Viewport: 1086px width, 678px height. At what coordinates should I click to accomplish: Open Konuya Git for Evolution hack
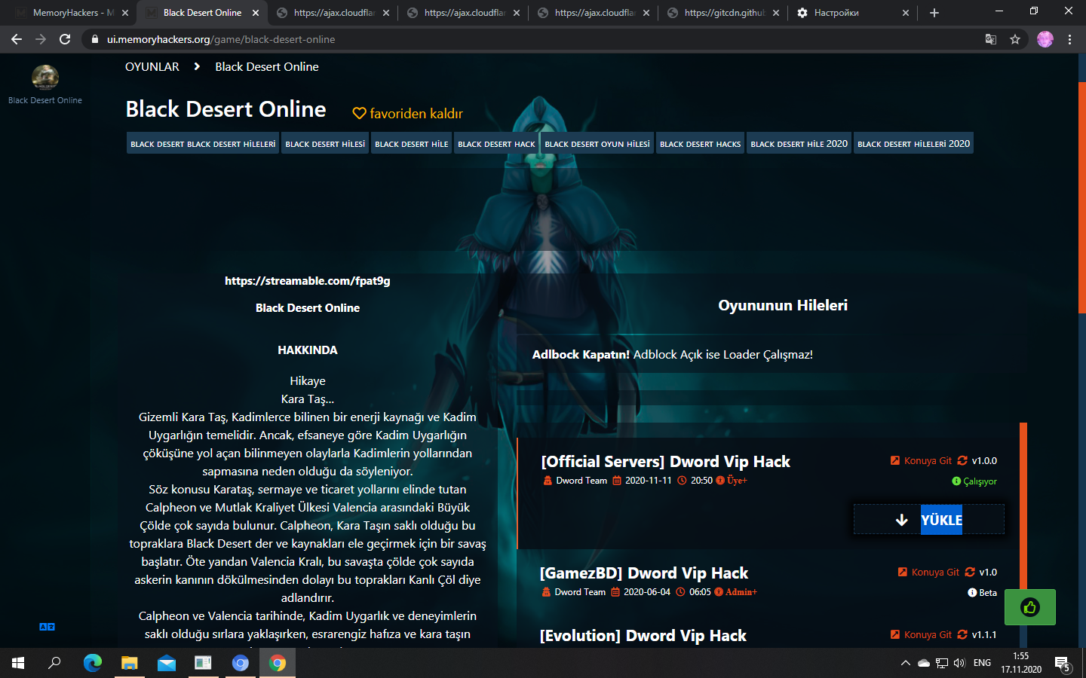pos(921,634)
